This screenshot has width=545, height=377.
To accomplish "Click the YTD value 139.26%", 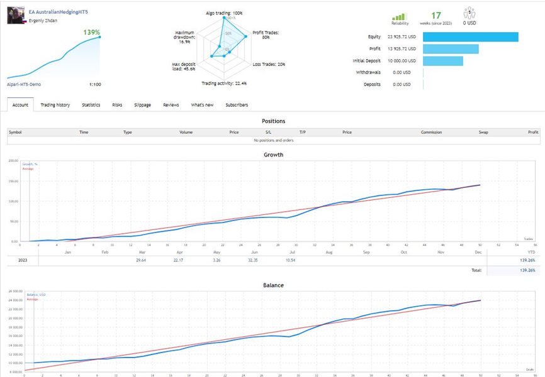I will click(527, 260).
